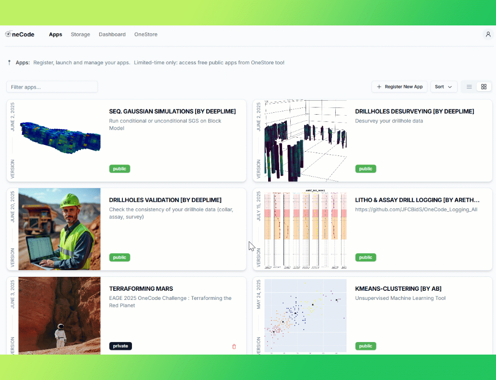Click 'Unsupervised Machine Learning Tool' description
The height and width of the screenshot is (380, 496).
pyautogui.click(x=400, y=298)
